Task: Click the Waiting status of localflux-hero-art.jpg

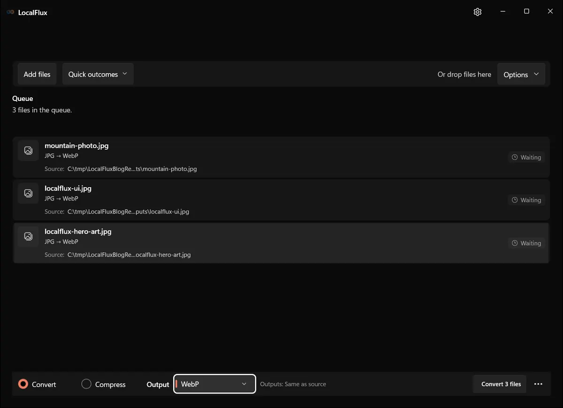Action: pos(526,243)
